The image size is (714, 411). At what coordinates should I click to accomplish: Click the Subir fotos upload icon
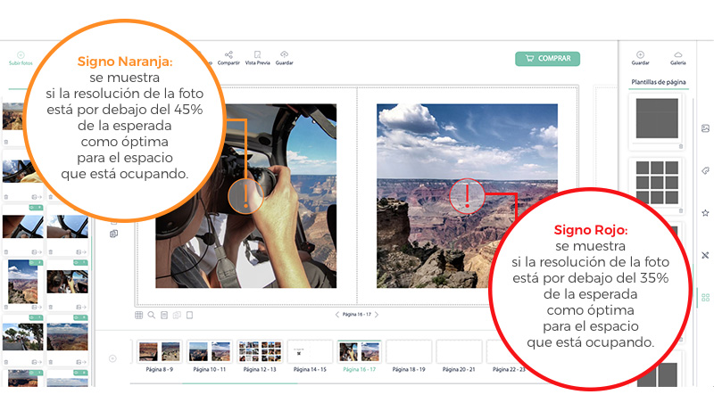21,55
